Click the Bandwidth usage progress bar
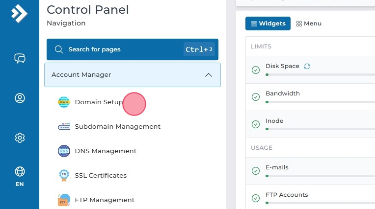 319,102
